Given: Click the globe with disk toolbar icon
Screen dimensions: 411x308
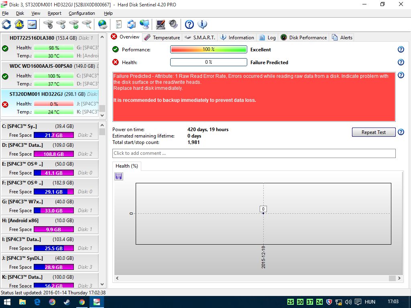Looking at the screenshot, I should 102,24.
